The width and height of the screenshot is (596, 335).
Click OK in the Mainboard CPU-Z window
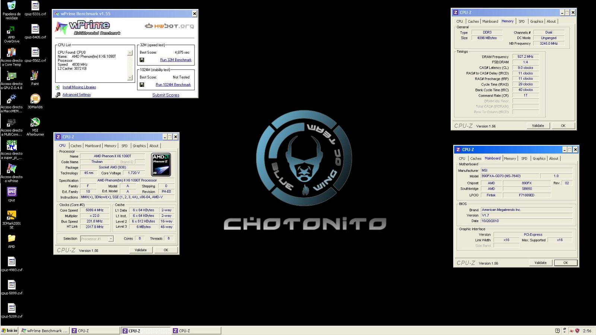coord(565,263)
